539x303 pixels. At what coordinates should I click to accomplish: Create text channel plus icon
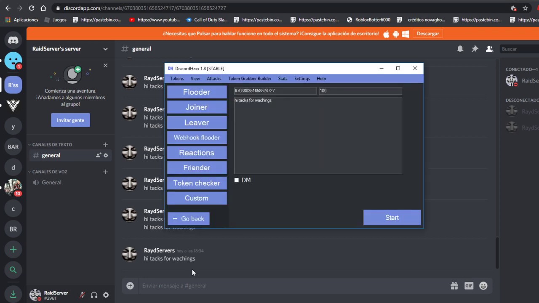[105, 145]
